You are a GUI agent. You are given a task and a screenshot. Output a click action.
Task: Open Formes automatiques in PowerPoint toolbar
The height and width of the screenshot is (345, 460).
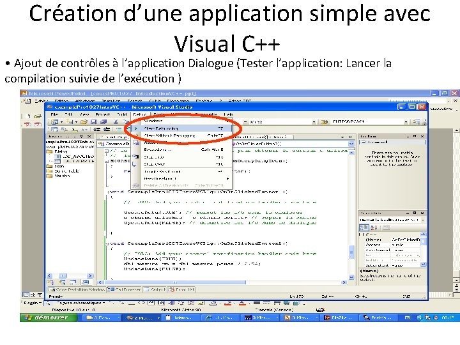pyautogui.click(x=81, y=303)
